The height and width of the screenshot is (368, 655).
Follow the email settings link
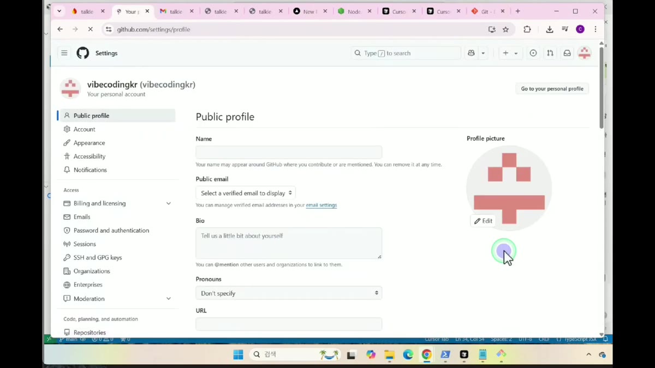321,205
